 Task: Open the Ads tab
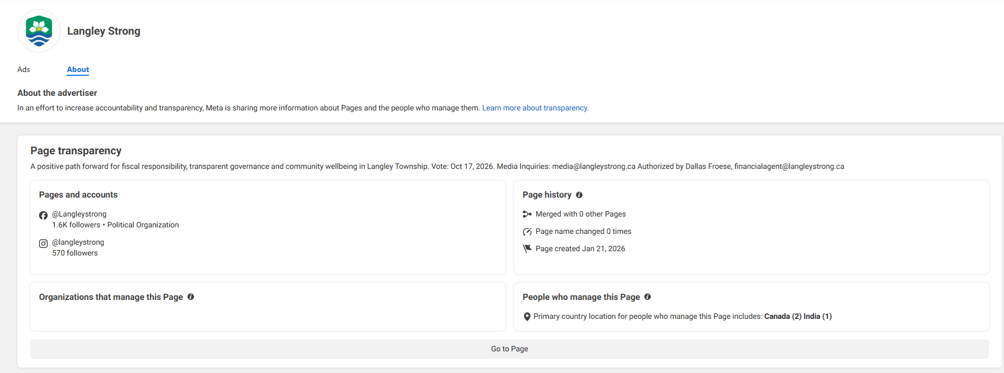coord(24,69)
